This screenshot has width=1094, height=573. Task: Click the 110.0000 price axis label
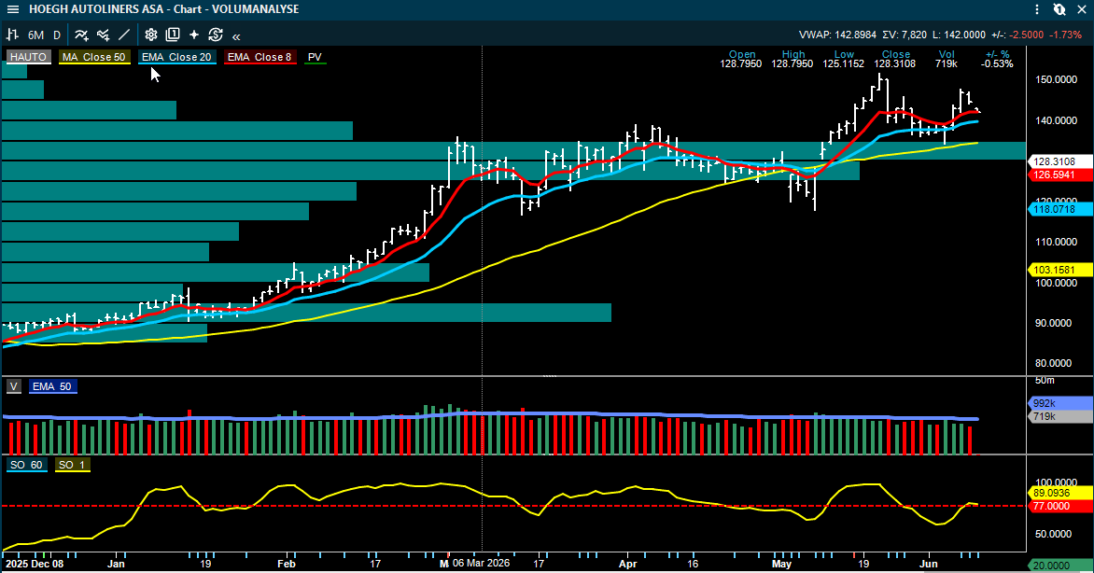(1056, 243)
